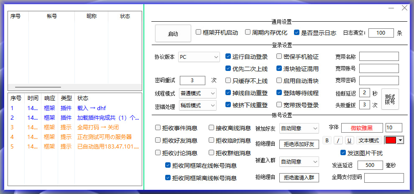Image resolution: width=414 pixels, height=194 pixels.
Task: Click the 微软雅黑 font name button
Action: pyautogui.click(x=362, y=128)
